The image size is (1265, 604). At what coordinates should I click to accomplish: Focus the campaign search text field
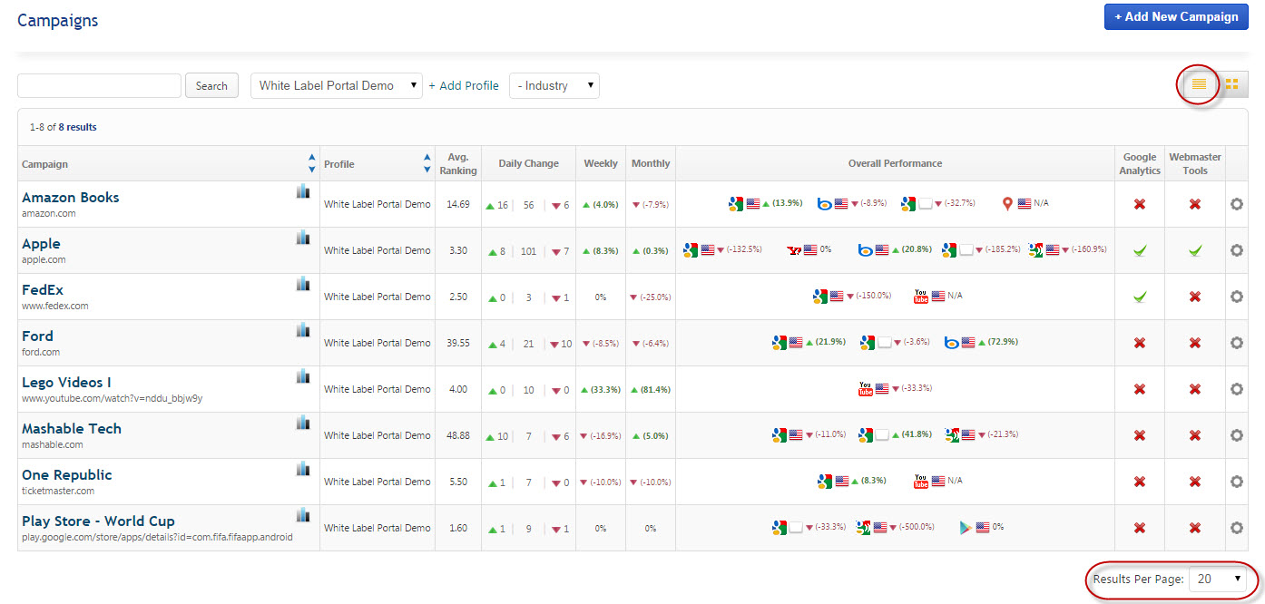click(x=99, y=86)
